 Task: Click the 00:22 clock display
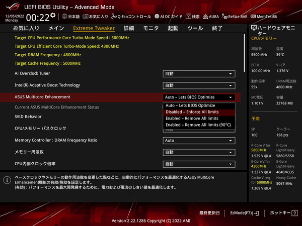click(x=38, y=18)
